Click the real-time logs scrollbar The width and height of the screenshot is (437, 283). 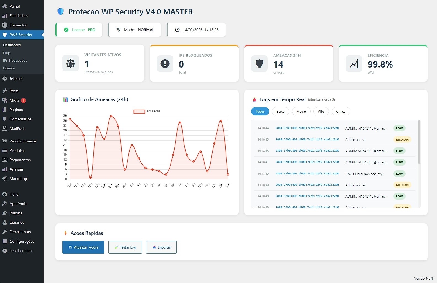419,142
